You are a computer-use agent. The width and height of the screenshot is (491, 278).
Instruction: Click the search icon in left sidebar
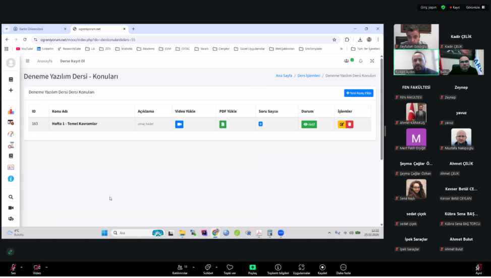coord(11,197)
